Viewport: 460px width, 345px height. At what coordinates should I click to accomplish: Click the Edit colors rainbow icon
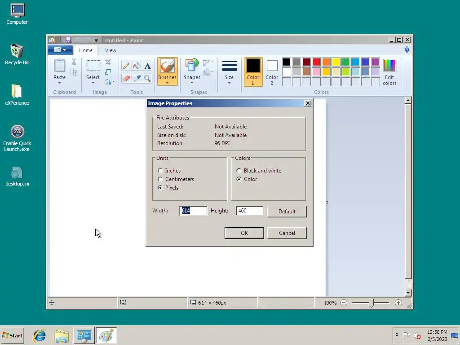(389, 65)
